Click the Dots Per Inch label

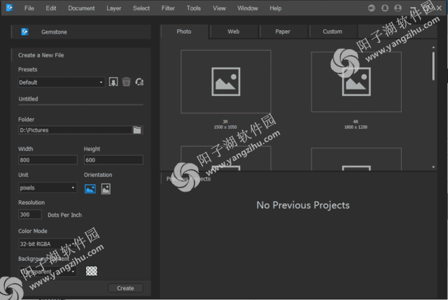click(x=64, y=215)
